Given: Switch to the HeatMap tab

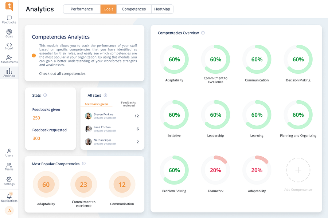Looking at the screenshot, I should click(162, 9).
